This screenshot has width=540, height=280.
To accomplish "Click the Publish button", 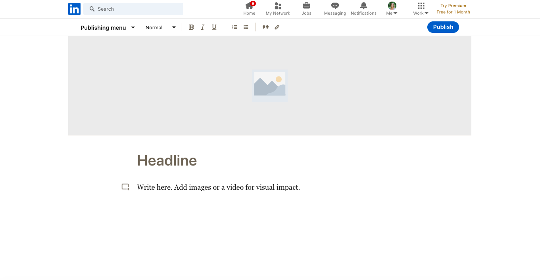I will pyautogui.click(x=443, y=27).
